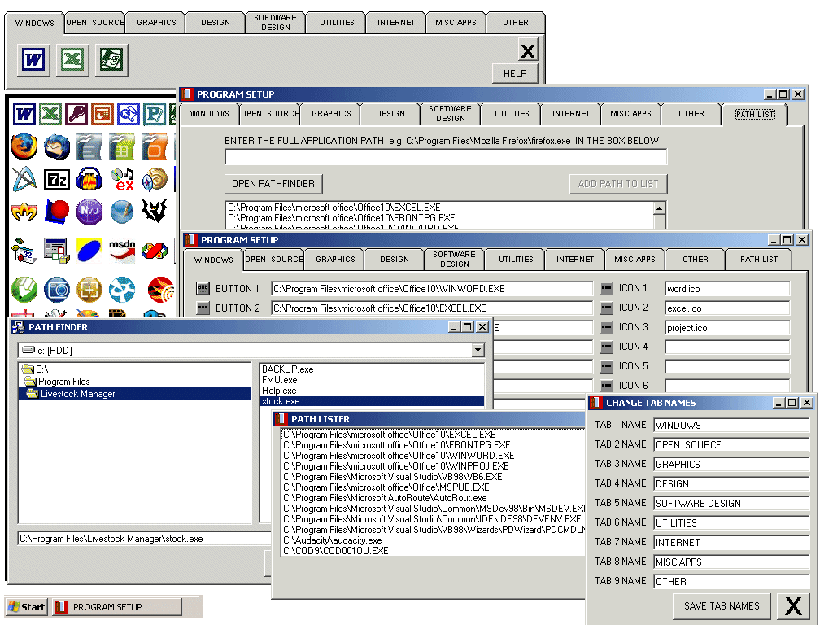Select the MSDN icon in the icon grid

(x=122, y=248)
